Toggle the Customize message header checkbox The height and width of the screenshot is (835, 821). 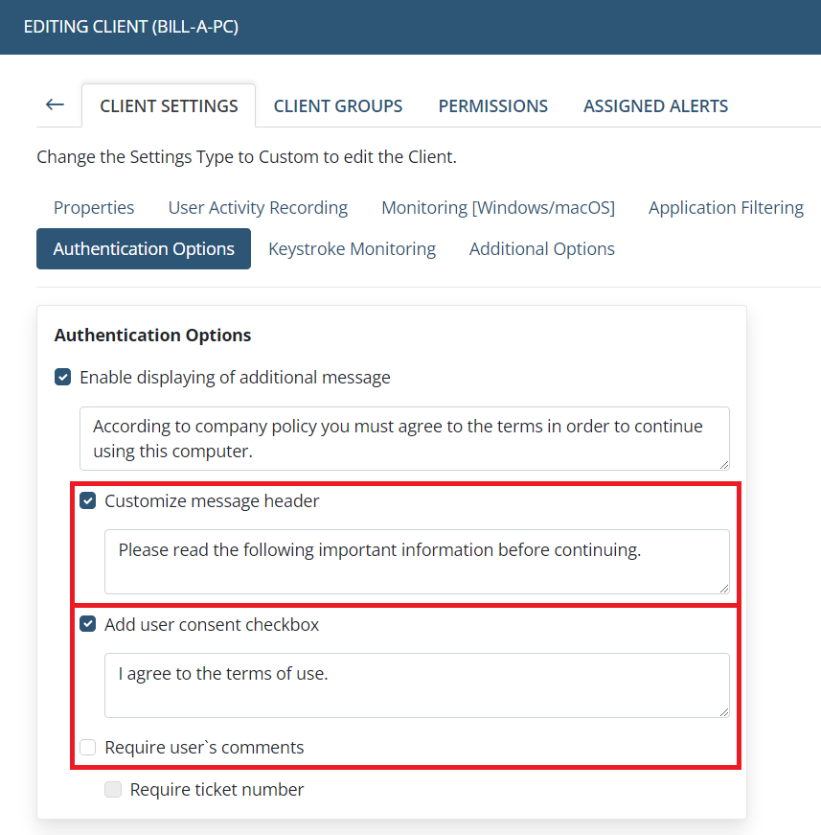[88, 501]
